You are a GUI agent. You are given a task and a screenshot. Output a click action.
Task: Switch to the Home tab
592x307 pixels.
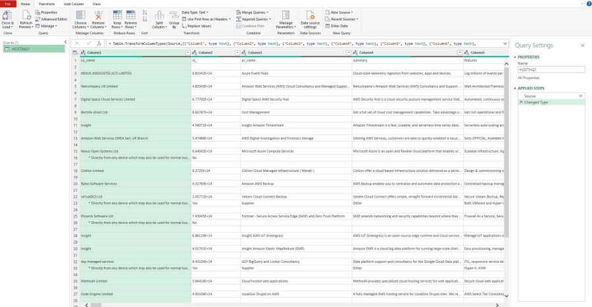[x=25, y=4]
